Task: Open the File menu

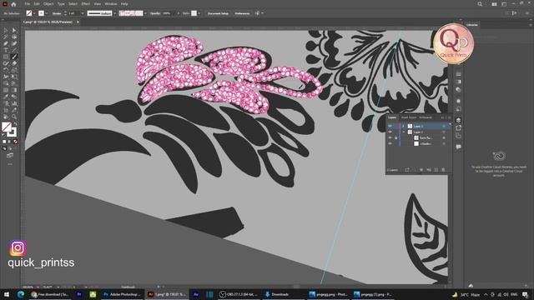Action: [x=28, y=4]
